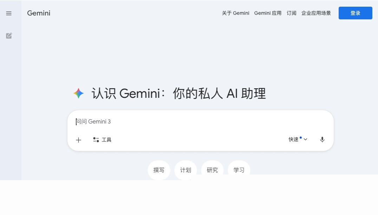The width and height of the screenshot is (378, 215).
Task: Select the 撰写 suggestion chip
Action: coord(159,170)
